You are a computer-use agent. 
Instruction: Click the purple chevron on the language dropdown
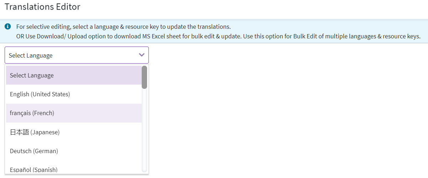141,55
